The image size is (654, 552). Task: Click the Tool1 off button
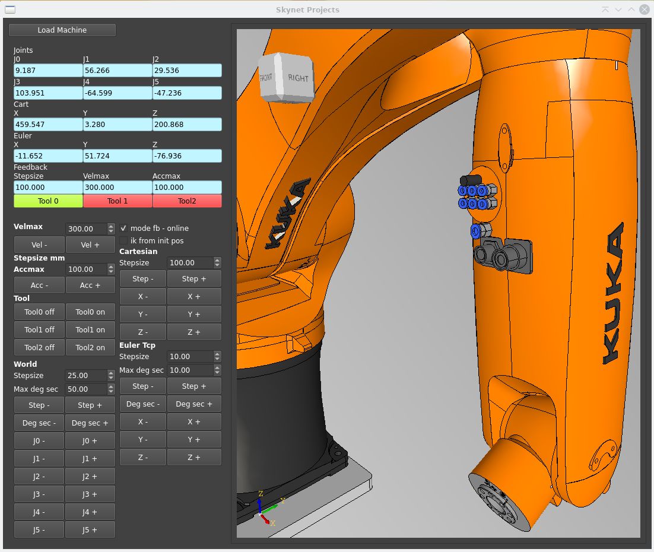pos(39,330)
